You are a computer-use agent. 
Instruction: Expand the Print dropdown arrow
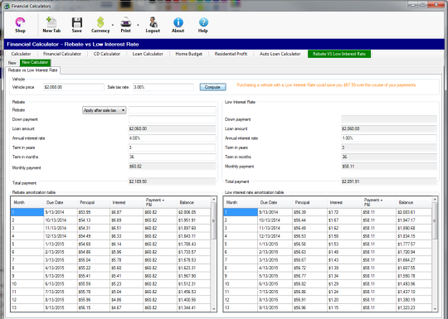pos(138,25)
